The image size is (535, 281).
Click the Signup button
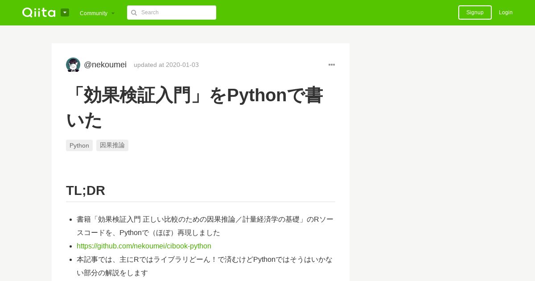[475, 12]
